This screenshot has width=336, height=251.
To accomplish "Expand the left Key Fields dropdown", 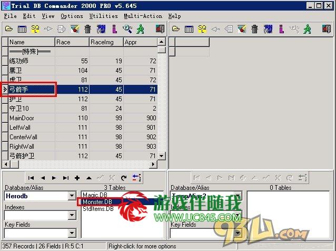I will (72, 233).
